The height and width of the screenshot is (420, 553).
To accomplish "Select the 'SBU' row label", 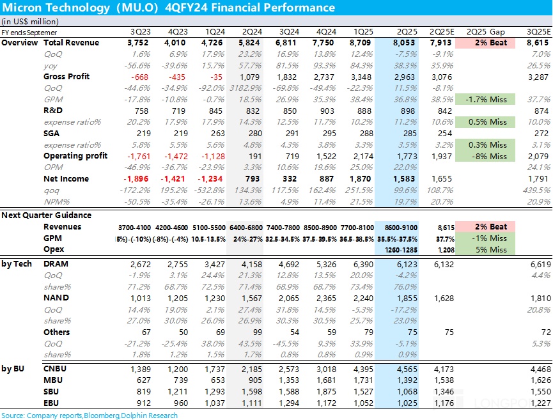I will [51, 391].
